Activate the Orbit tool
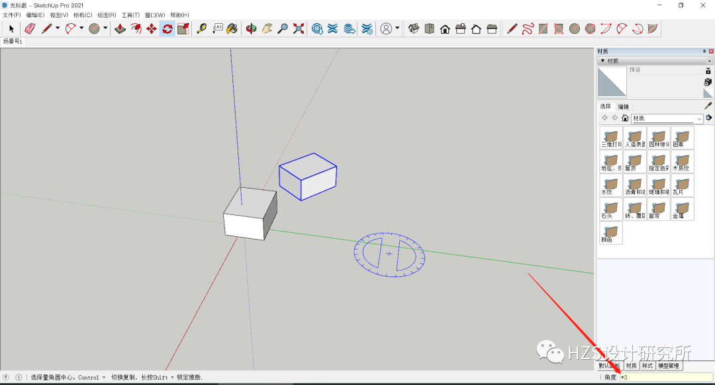The height and width of the screenshot is (385, 715). pyautogui.click(x=252, y=28)
